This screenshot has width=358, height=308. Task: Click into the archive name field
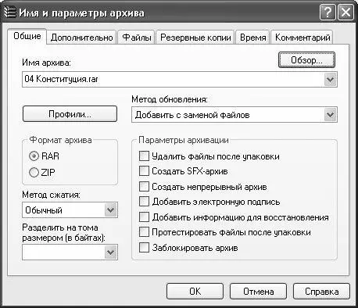pos(174,79)
